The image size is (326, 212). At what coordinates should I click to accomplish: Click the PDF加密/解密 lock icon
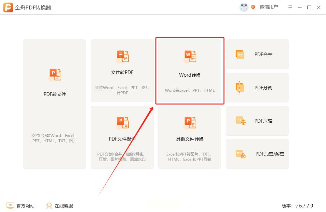pos(241,154)
